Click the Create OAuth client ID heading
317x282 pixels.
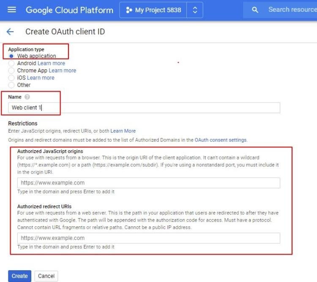pyautogui.click(x=65, y=32)
